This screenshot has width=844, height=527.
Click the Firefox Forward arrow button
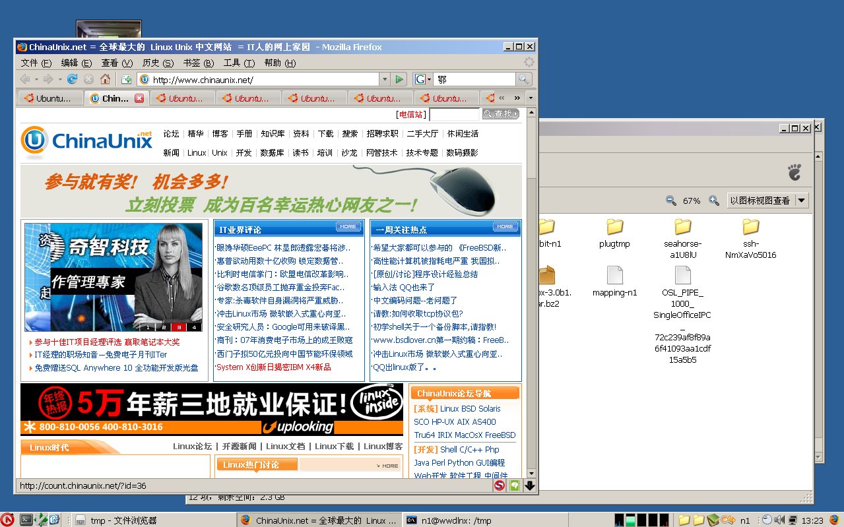click(48, 79)
